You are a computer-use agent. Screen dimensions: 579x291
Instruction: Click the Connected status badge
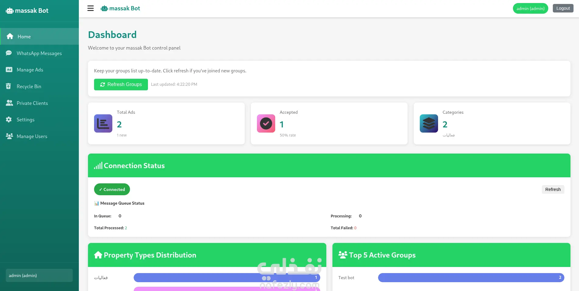pyautogui.click(x=112, y=189)
